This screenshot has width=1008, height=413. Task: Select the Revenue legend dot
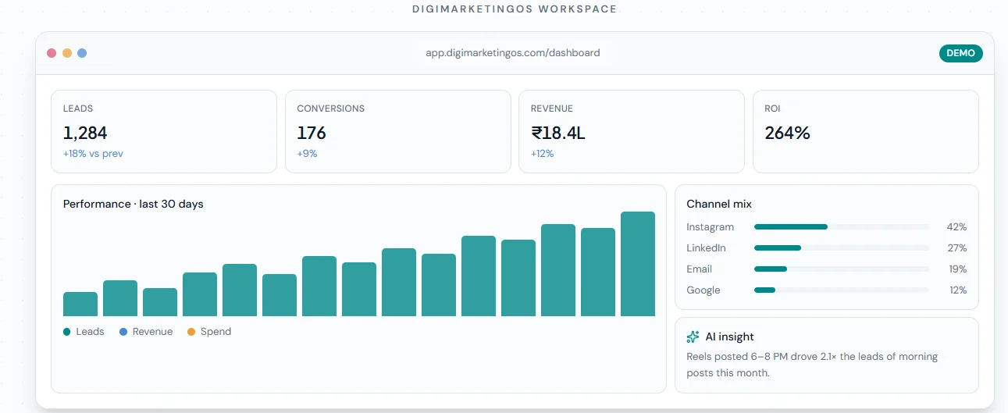click(x=123, y=332)
